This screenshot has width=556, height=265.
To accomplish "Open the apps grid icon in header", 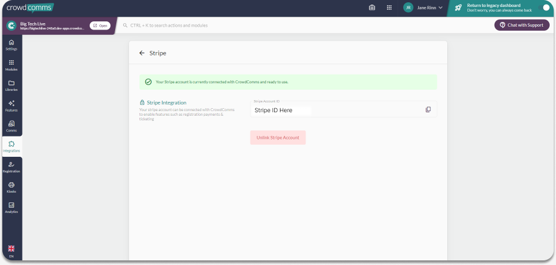I will [x=389, y=8].
